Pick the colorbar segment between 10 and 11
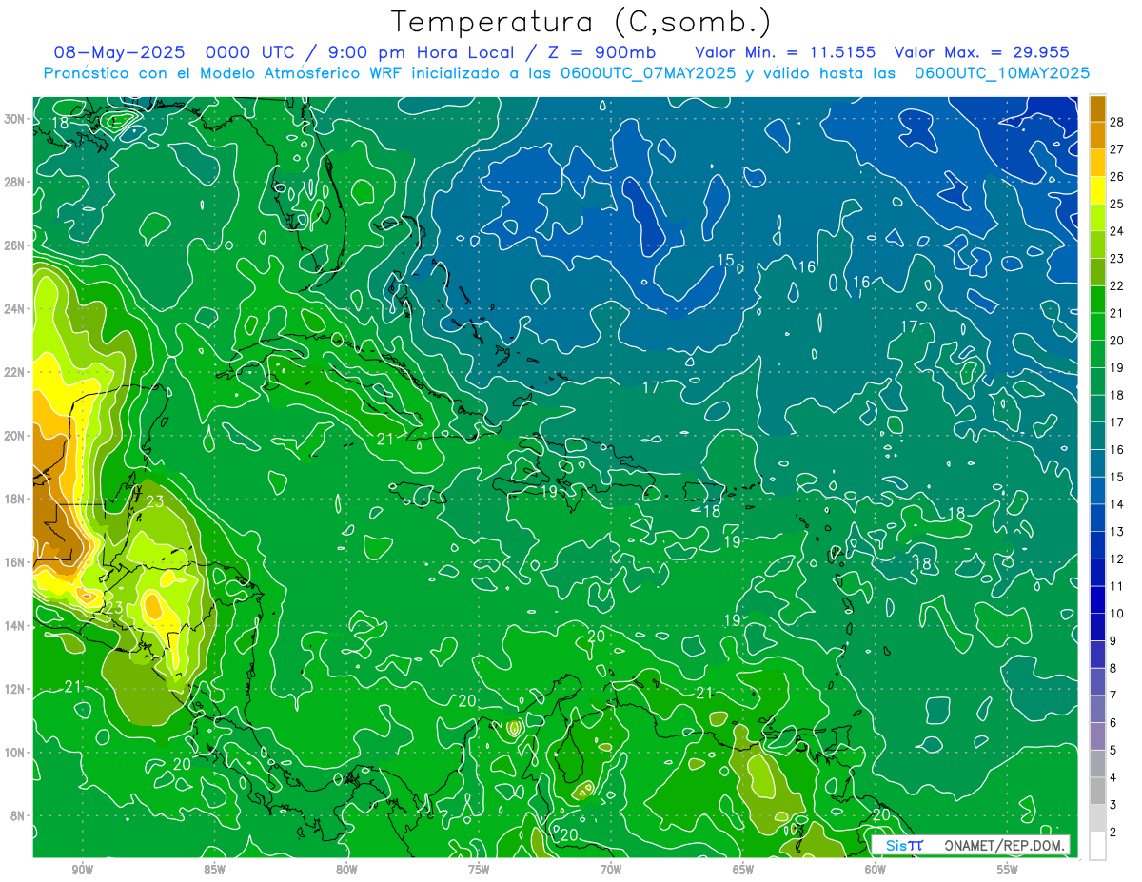The width and height of the screenshot is (1142, 882). [x=1097, y=599]
